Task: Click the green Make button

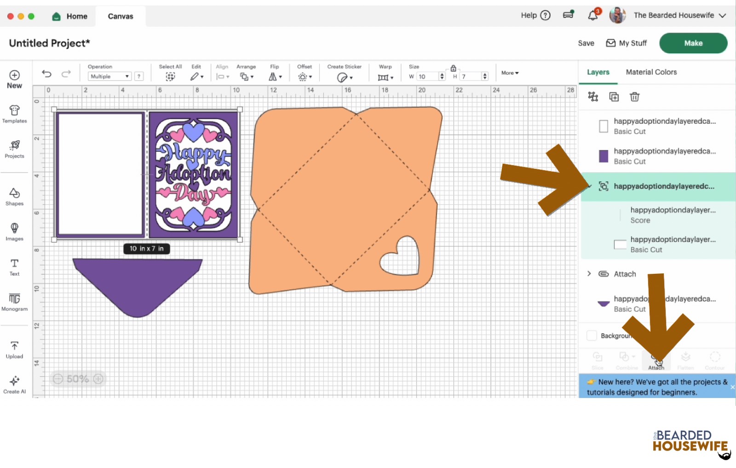Action: click(x=693, y=43)
